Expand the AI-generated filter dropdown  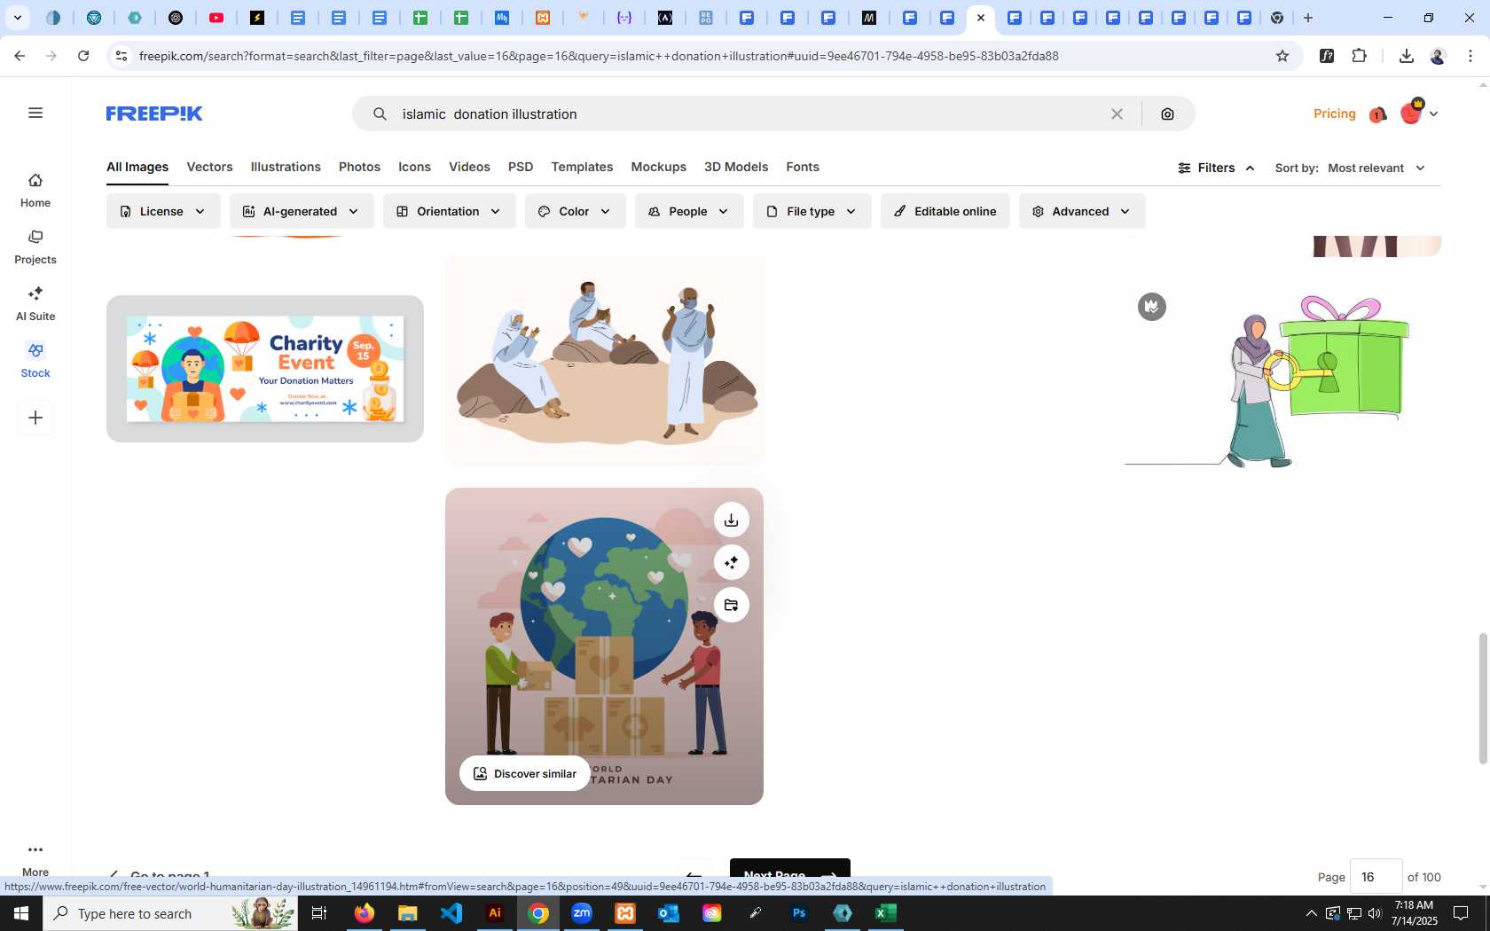(x=302, y=211)
